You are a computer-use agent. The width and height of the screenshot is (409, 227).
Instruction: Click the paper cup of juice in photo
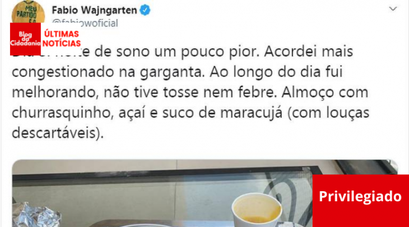[x=258, y=211]
